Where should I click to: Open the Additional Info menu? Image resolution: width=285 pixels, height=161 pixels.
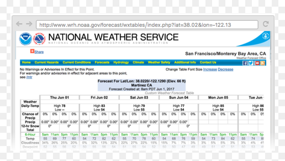click(185, 62)
